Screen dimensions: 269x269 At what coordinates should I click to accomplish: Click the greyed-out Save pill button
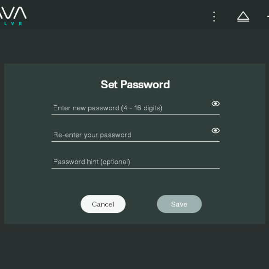click(x=179, y=204)
